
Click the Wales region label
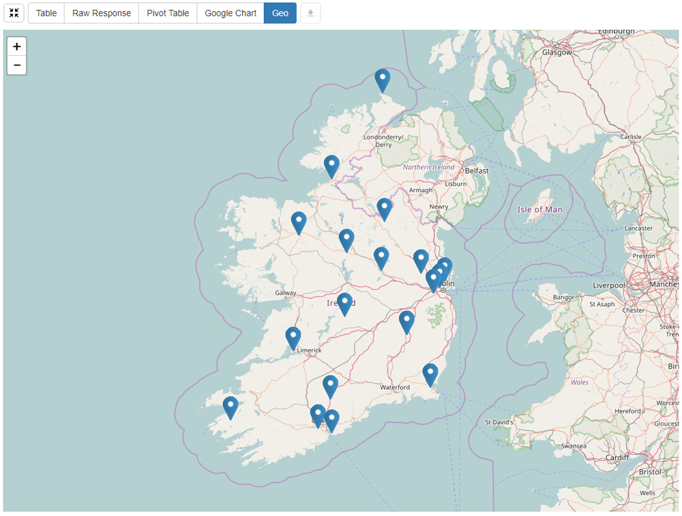pos(579,382)
